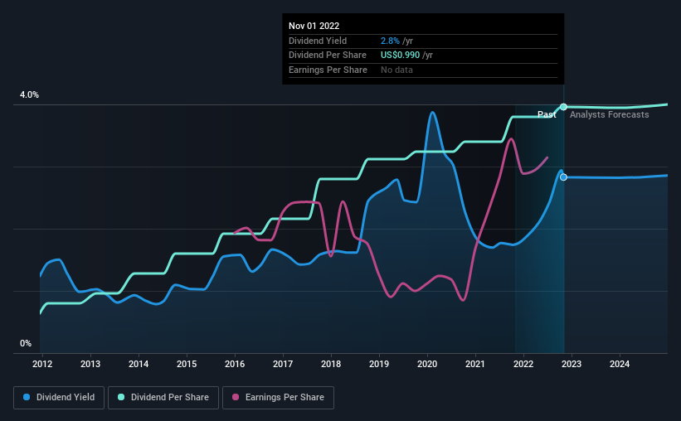This screenshot has width=681, height=421.
Task: Click the Past label on chart
Action: pos(547,114)
